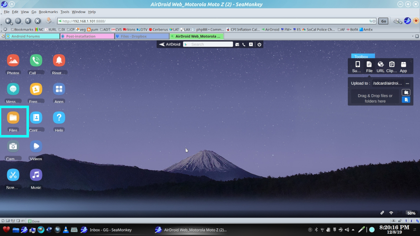Open the Camera icon
Screen dimensions: 420x236
click(13, 146)
